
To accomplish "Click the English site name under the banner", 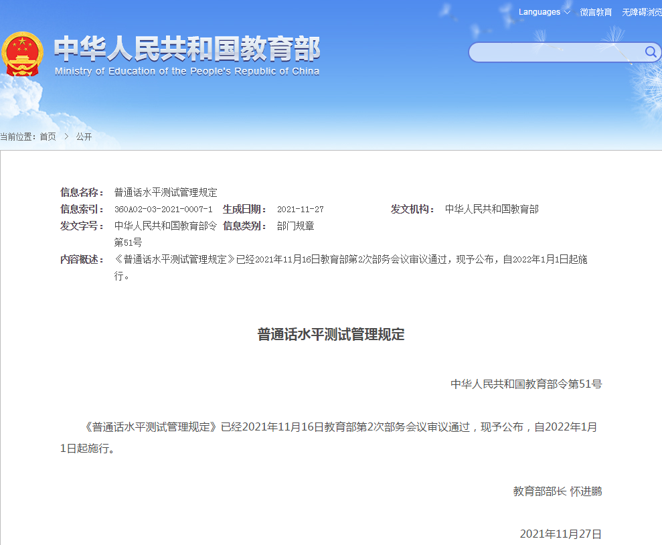I will coord(187,70).
